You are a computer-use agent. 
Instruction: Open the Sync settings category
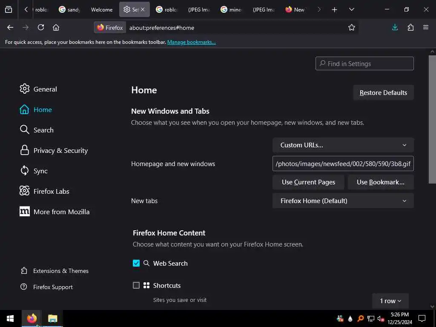coord(34,171)
